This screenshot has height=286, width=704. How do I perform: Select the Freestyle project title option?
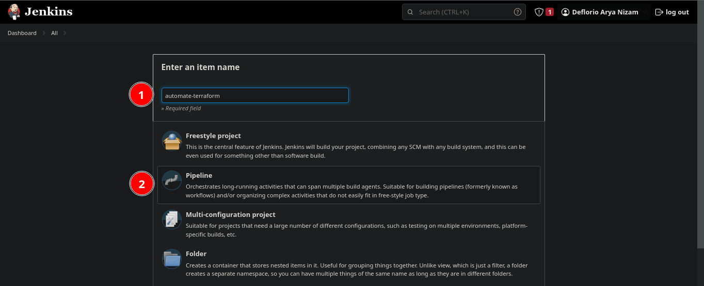click(x=213, y=136)
